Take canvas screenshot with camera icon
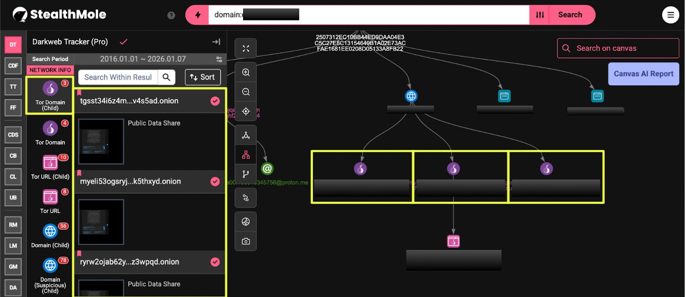 (x=246, y=241)
